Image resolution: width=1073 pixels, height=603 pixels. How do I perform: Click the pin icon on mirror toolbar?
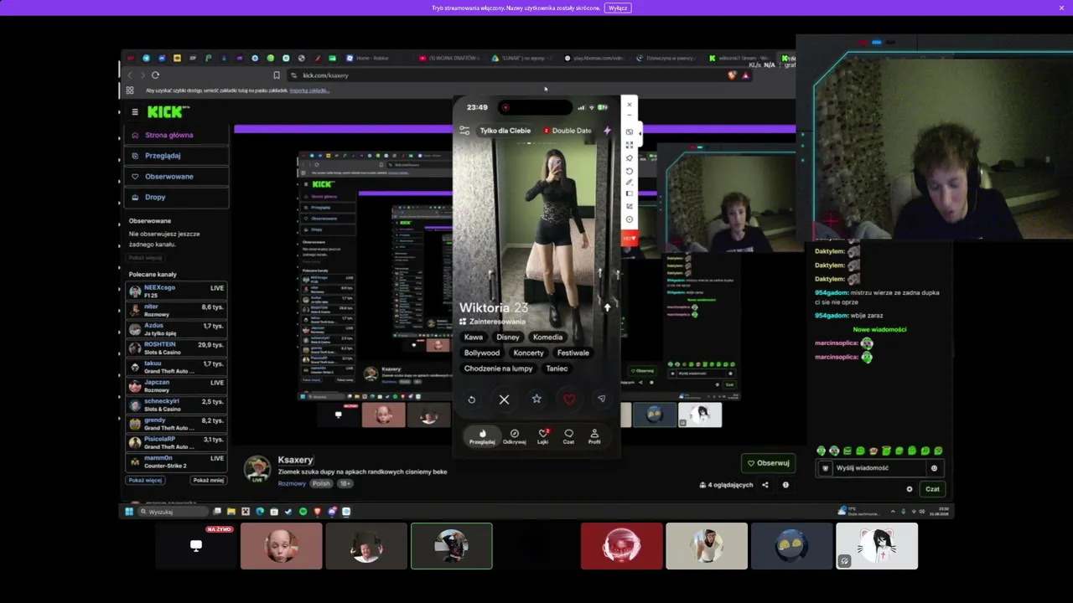click(630, 157)
